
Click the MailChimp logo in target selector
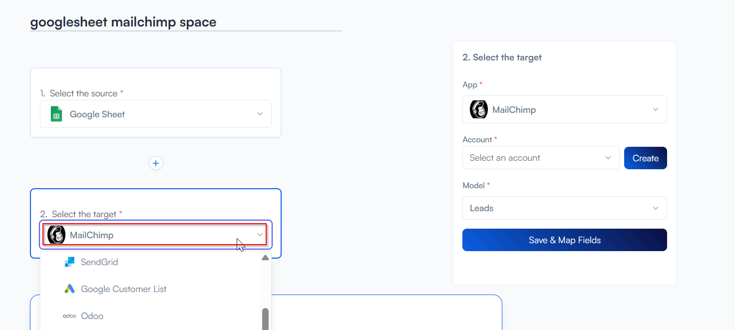point(56,235)
